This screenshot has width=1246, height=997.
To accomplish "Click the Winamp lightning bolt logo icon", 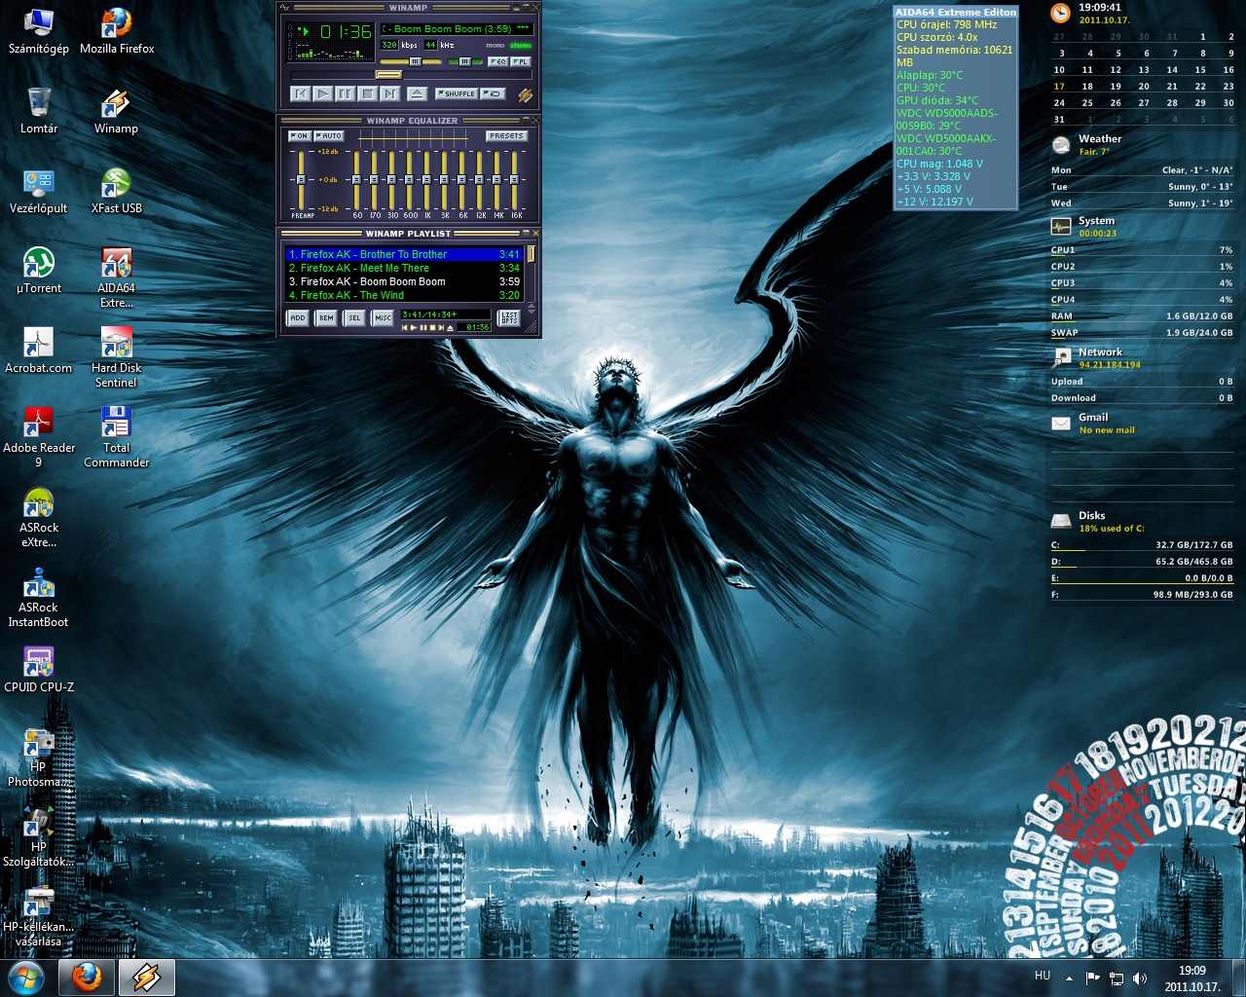I will point(525,94).
